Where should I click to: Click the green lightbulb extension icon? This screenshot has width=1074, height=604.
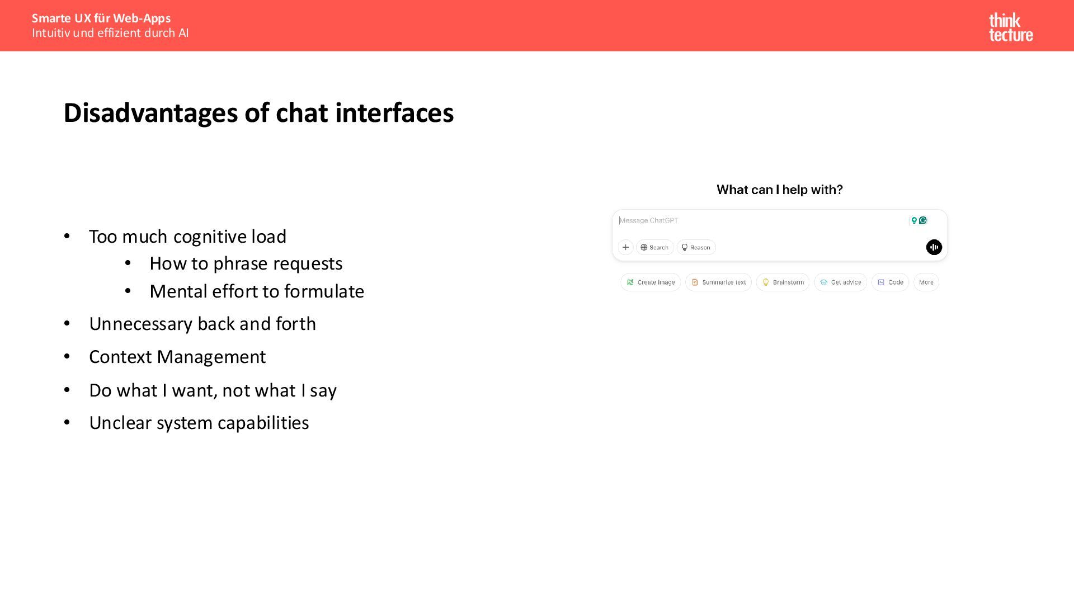click(914, 220)
